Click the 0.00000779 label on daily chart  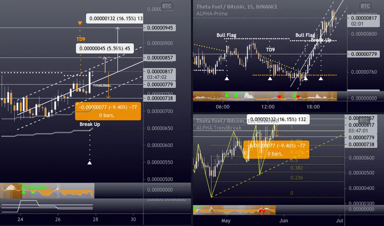[x=361, y=138]
